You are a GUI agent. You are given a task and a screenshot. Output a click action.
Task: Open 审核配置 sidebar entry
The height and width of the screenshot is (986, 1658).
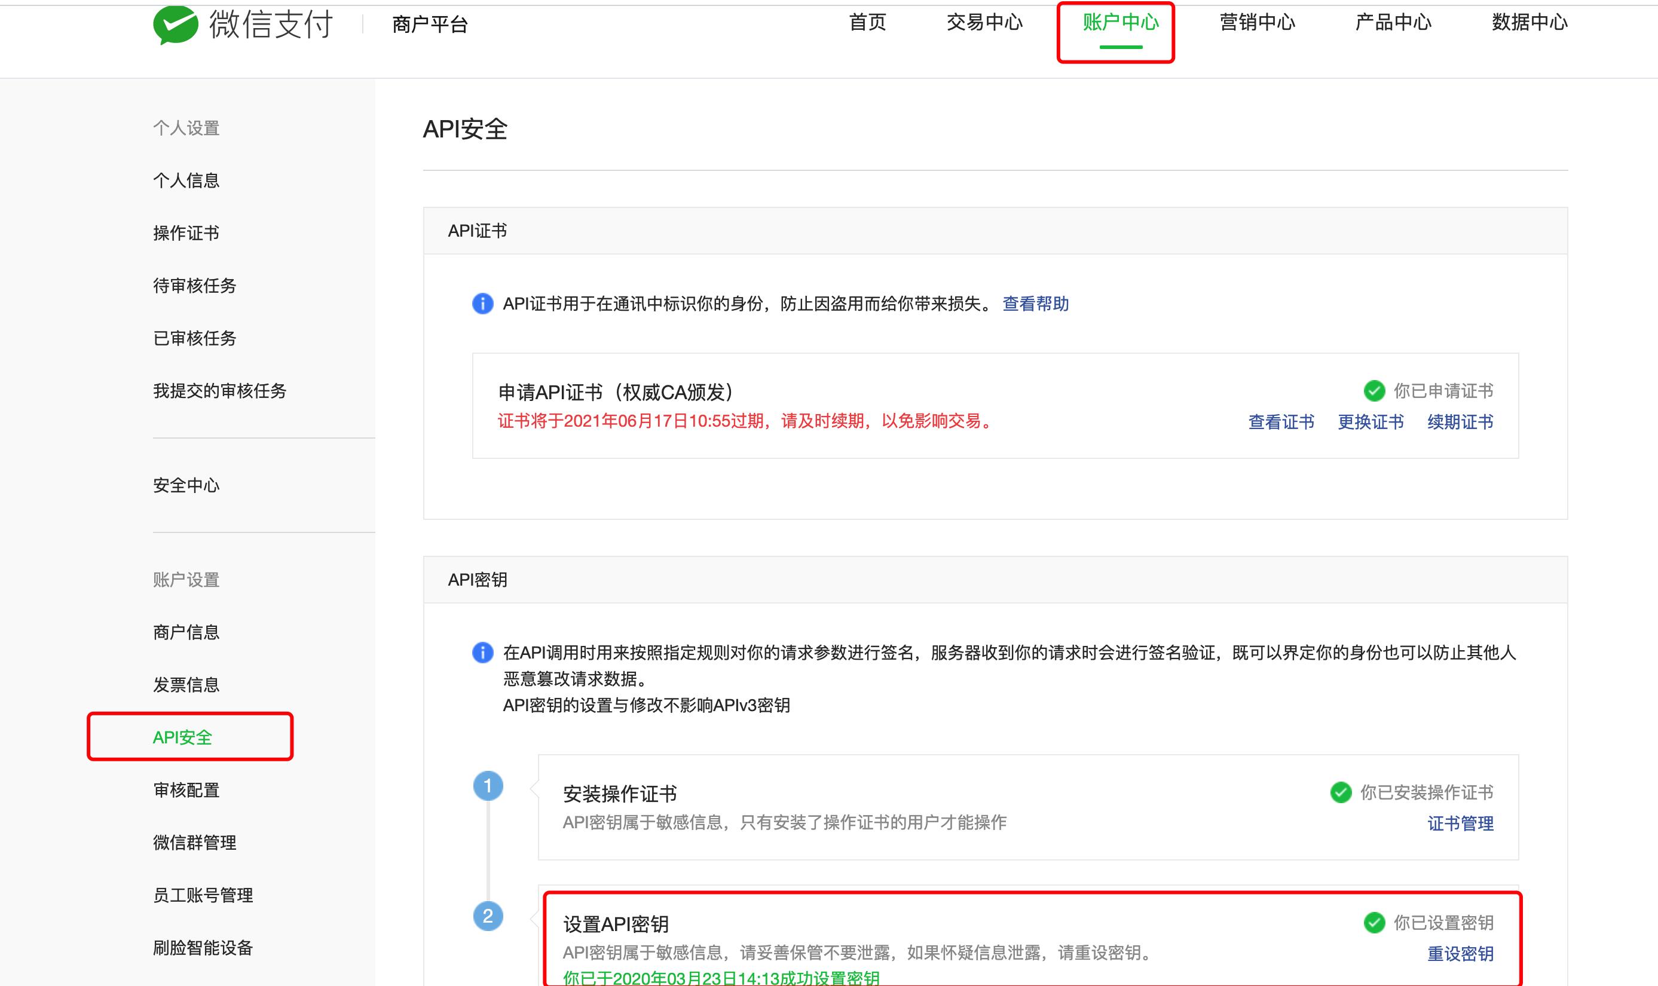point(186,789)
